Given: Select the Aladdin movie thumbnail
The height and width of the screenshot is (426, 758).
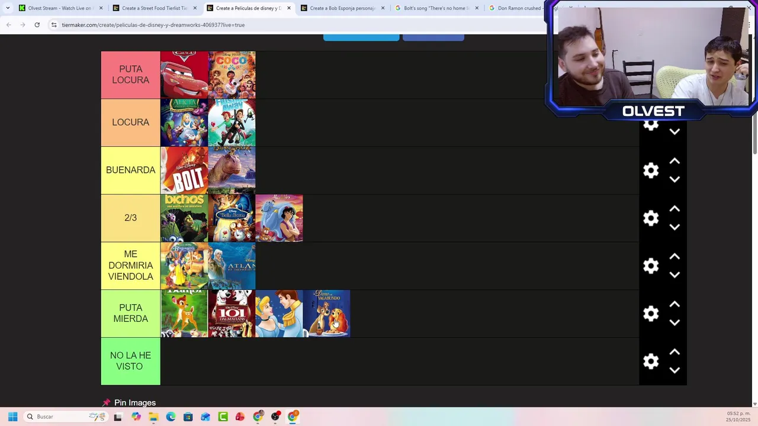Looking at the screenshot, I should click(279, 218).
